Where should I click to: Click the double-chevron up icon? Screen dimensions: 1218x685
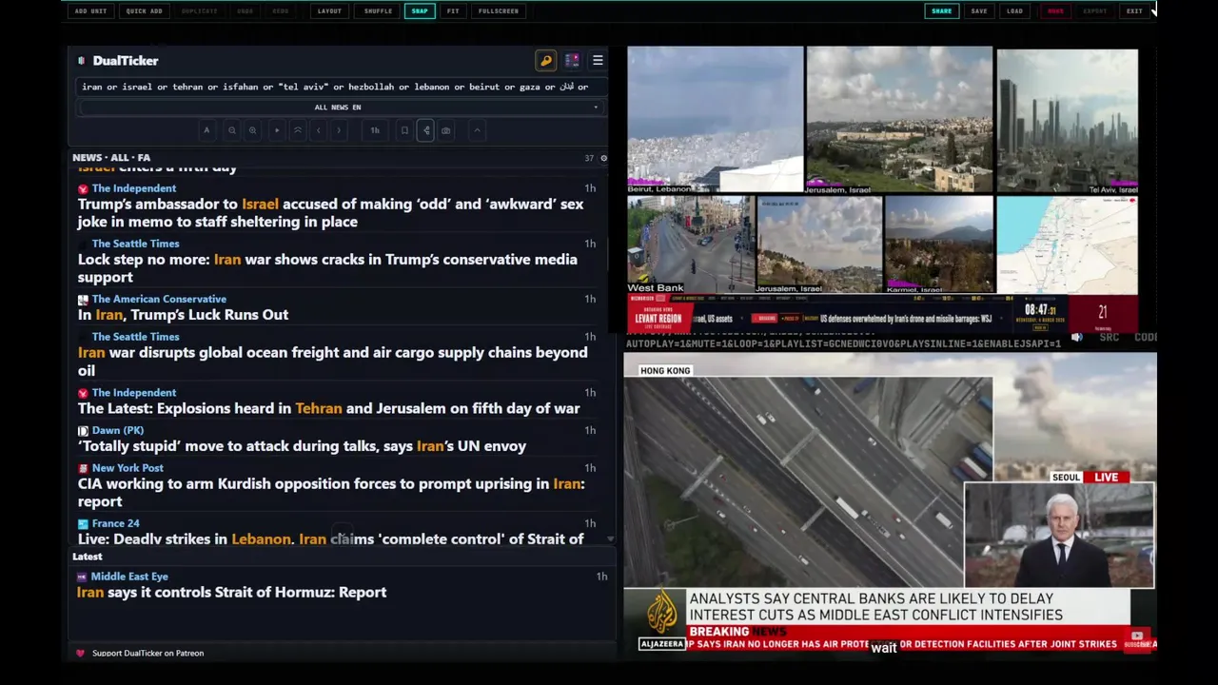[x=297, y=130]
